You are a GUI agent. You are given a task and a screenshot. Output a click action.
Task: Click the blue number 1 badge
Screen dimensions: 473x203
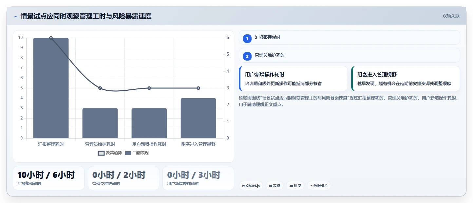(x=247, y=38)
